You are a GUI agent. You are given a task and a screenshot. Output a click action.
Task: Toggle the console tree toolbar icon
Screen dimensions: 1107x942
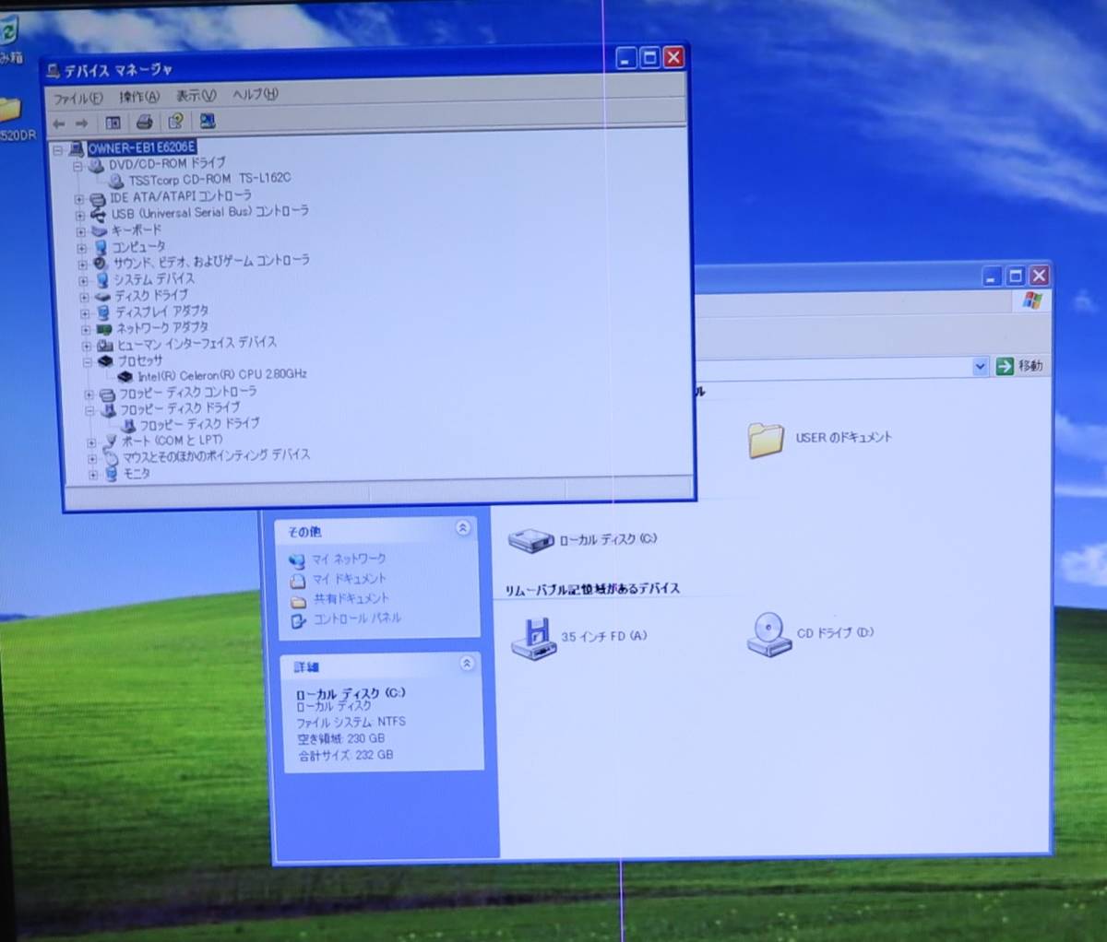click(x=113, y=123)
